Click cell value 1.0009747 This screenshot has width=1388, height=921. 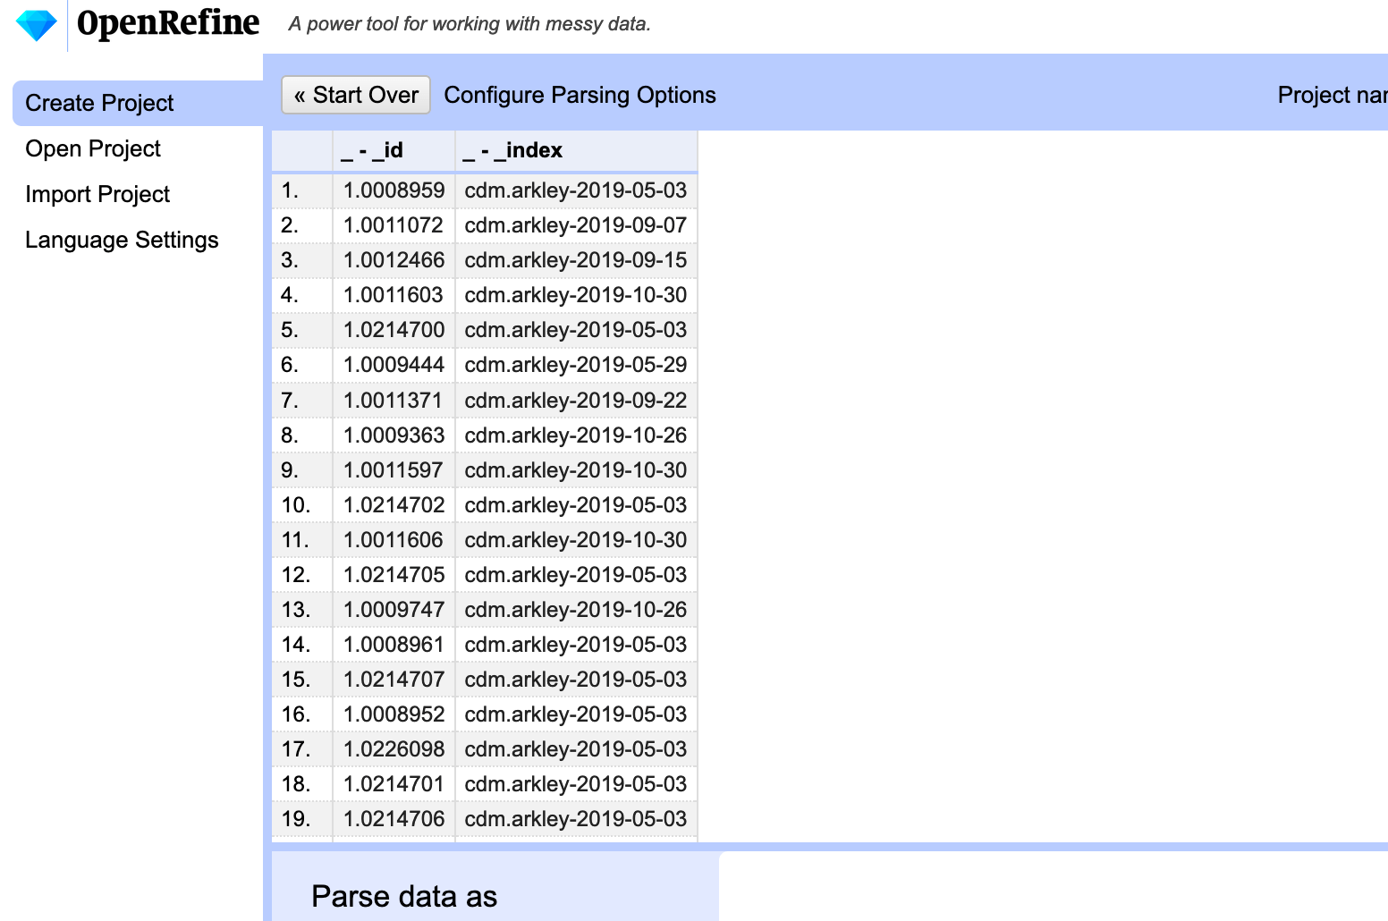(x=394, y=610)
